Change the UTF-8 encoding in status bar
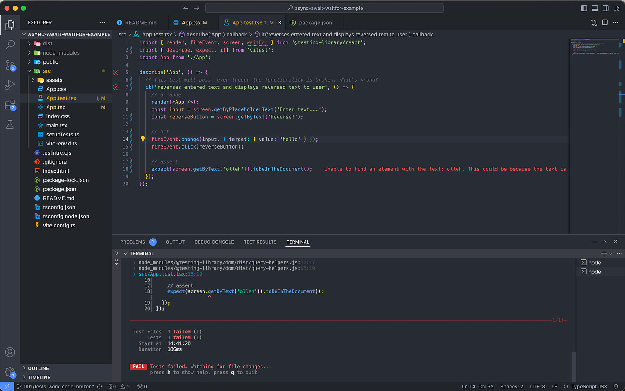The image size is (625, 391). (x=537, y=386)
